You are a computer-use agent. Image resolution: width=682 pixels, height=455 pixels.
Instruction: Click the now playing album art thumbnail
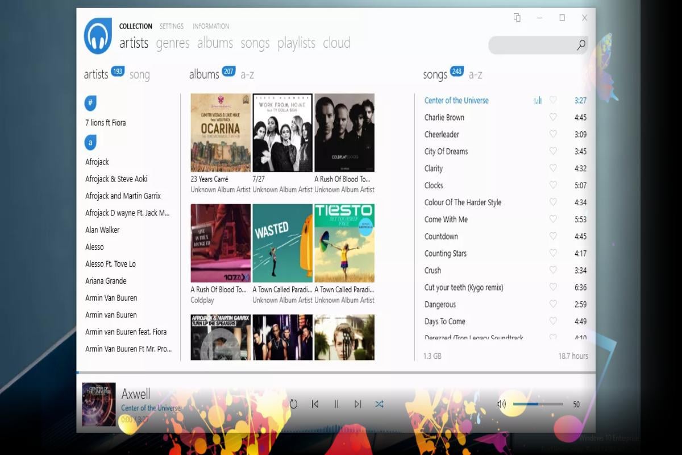coord(99,404)
